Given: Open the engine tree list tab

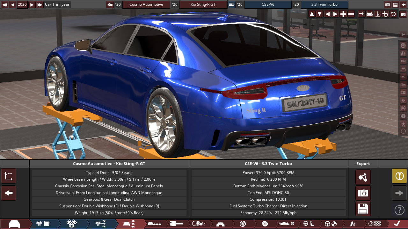Looking at the screenshot, I should tap(101, 224).
